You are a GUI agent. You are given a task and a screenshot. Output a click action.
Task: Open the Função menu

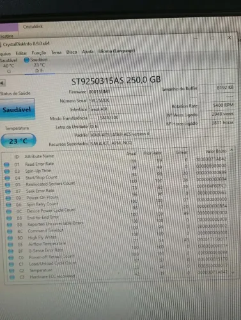39,52
